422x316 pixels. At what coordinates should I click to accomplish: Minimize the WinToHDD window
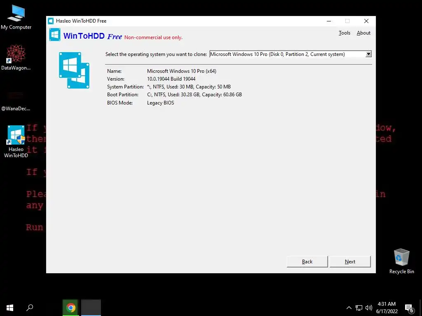(x=329, y=21)
